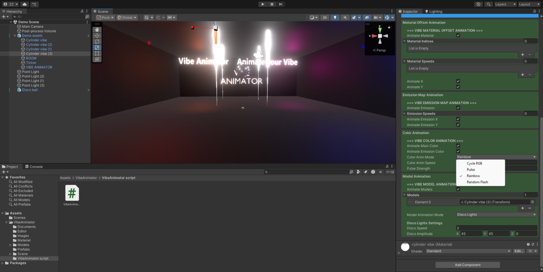Activate the Move tool

click(x=96, y=35)
